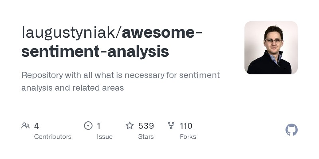Image resolution: width=319 pixels, height=159 pixels.
Task: Select the 110 forks count
Action: tap(186, 126)
